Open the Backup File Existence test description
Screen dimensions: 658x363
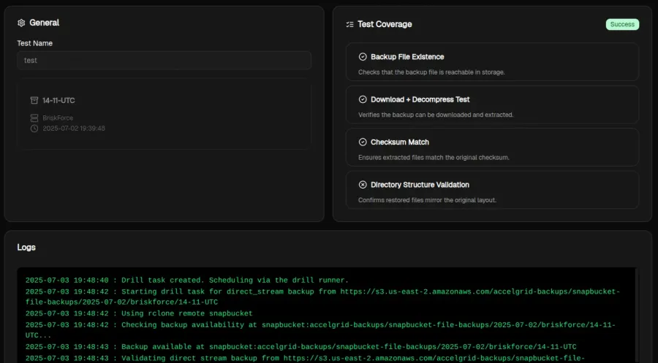pos(431,72)
